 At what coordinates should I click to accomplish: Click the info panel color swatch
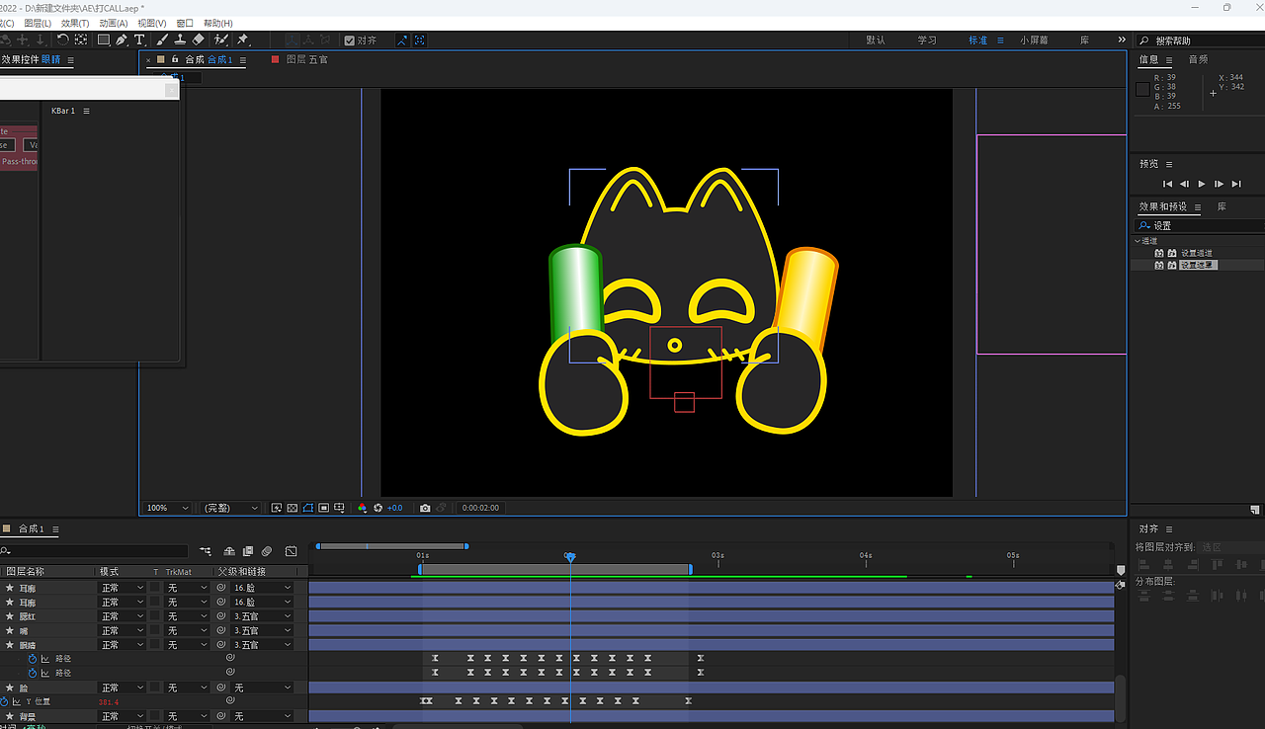[x=1142, y=90]
